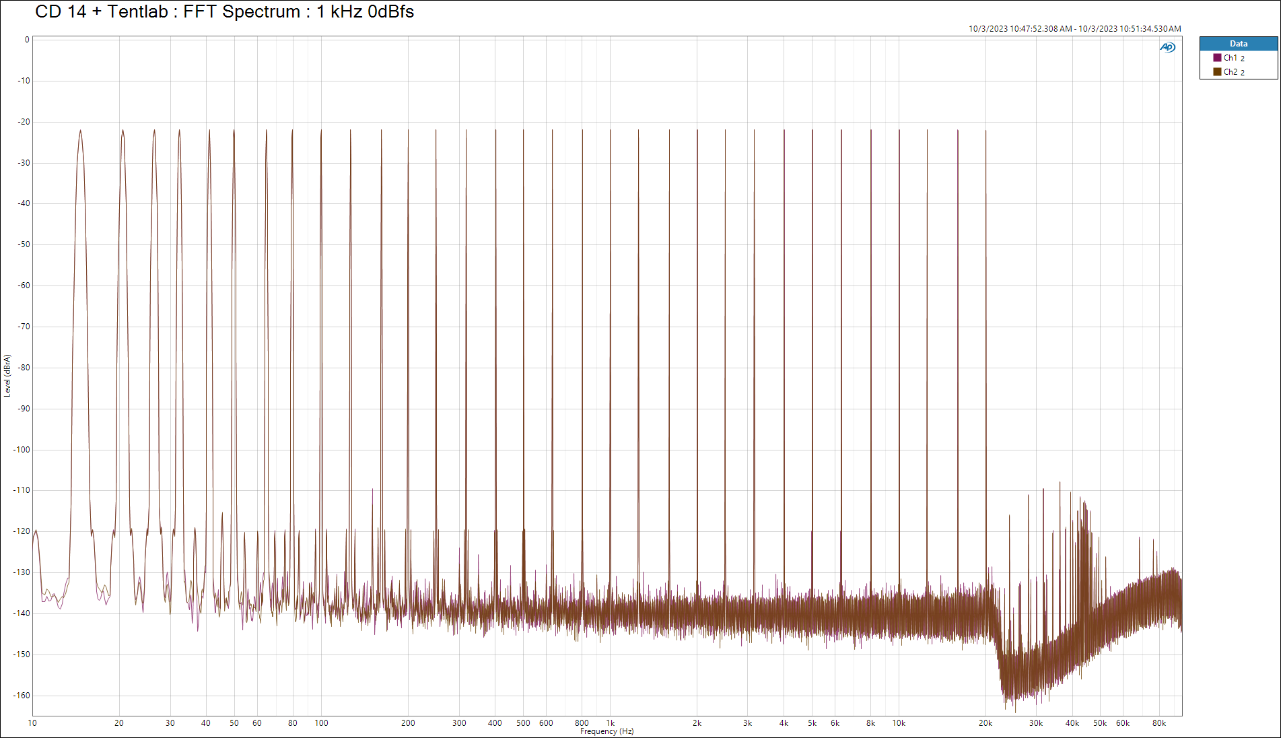Click the -160 tick on level axis

click(22, 696)
